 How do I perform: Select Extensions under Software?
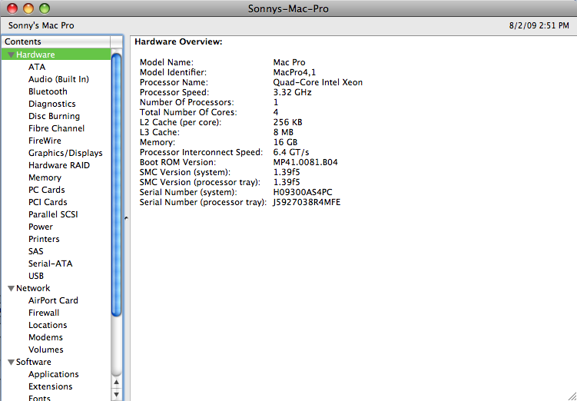coord(51,386)
